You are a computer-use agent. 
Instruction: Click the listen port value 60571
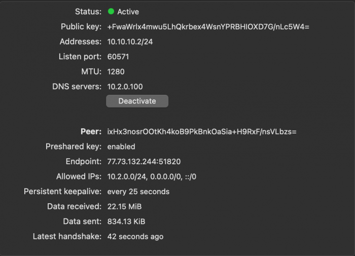[x=120, y=56]
